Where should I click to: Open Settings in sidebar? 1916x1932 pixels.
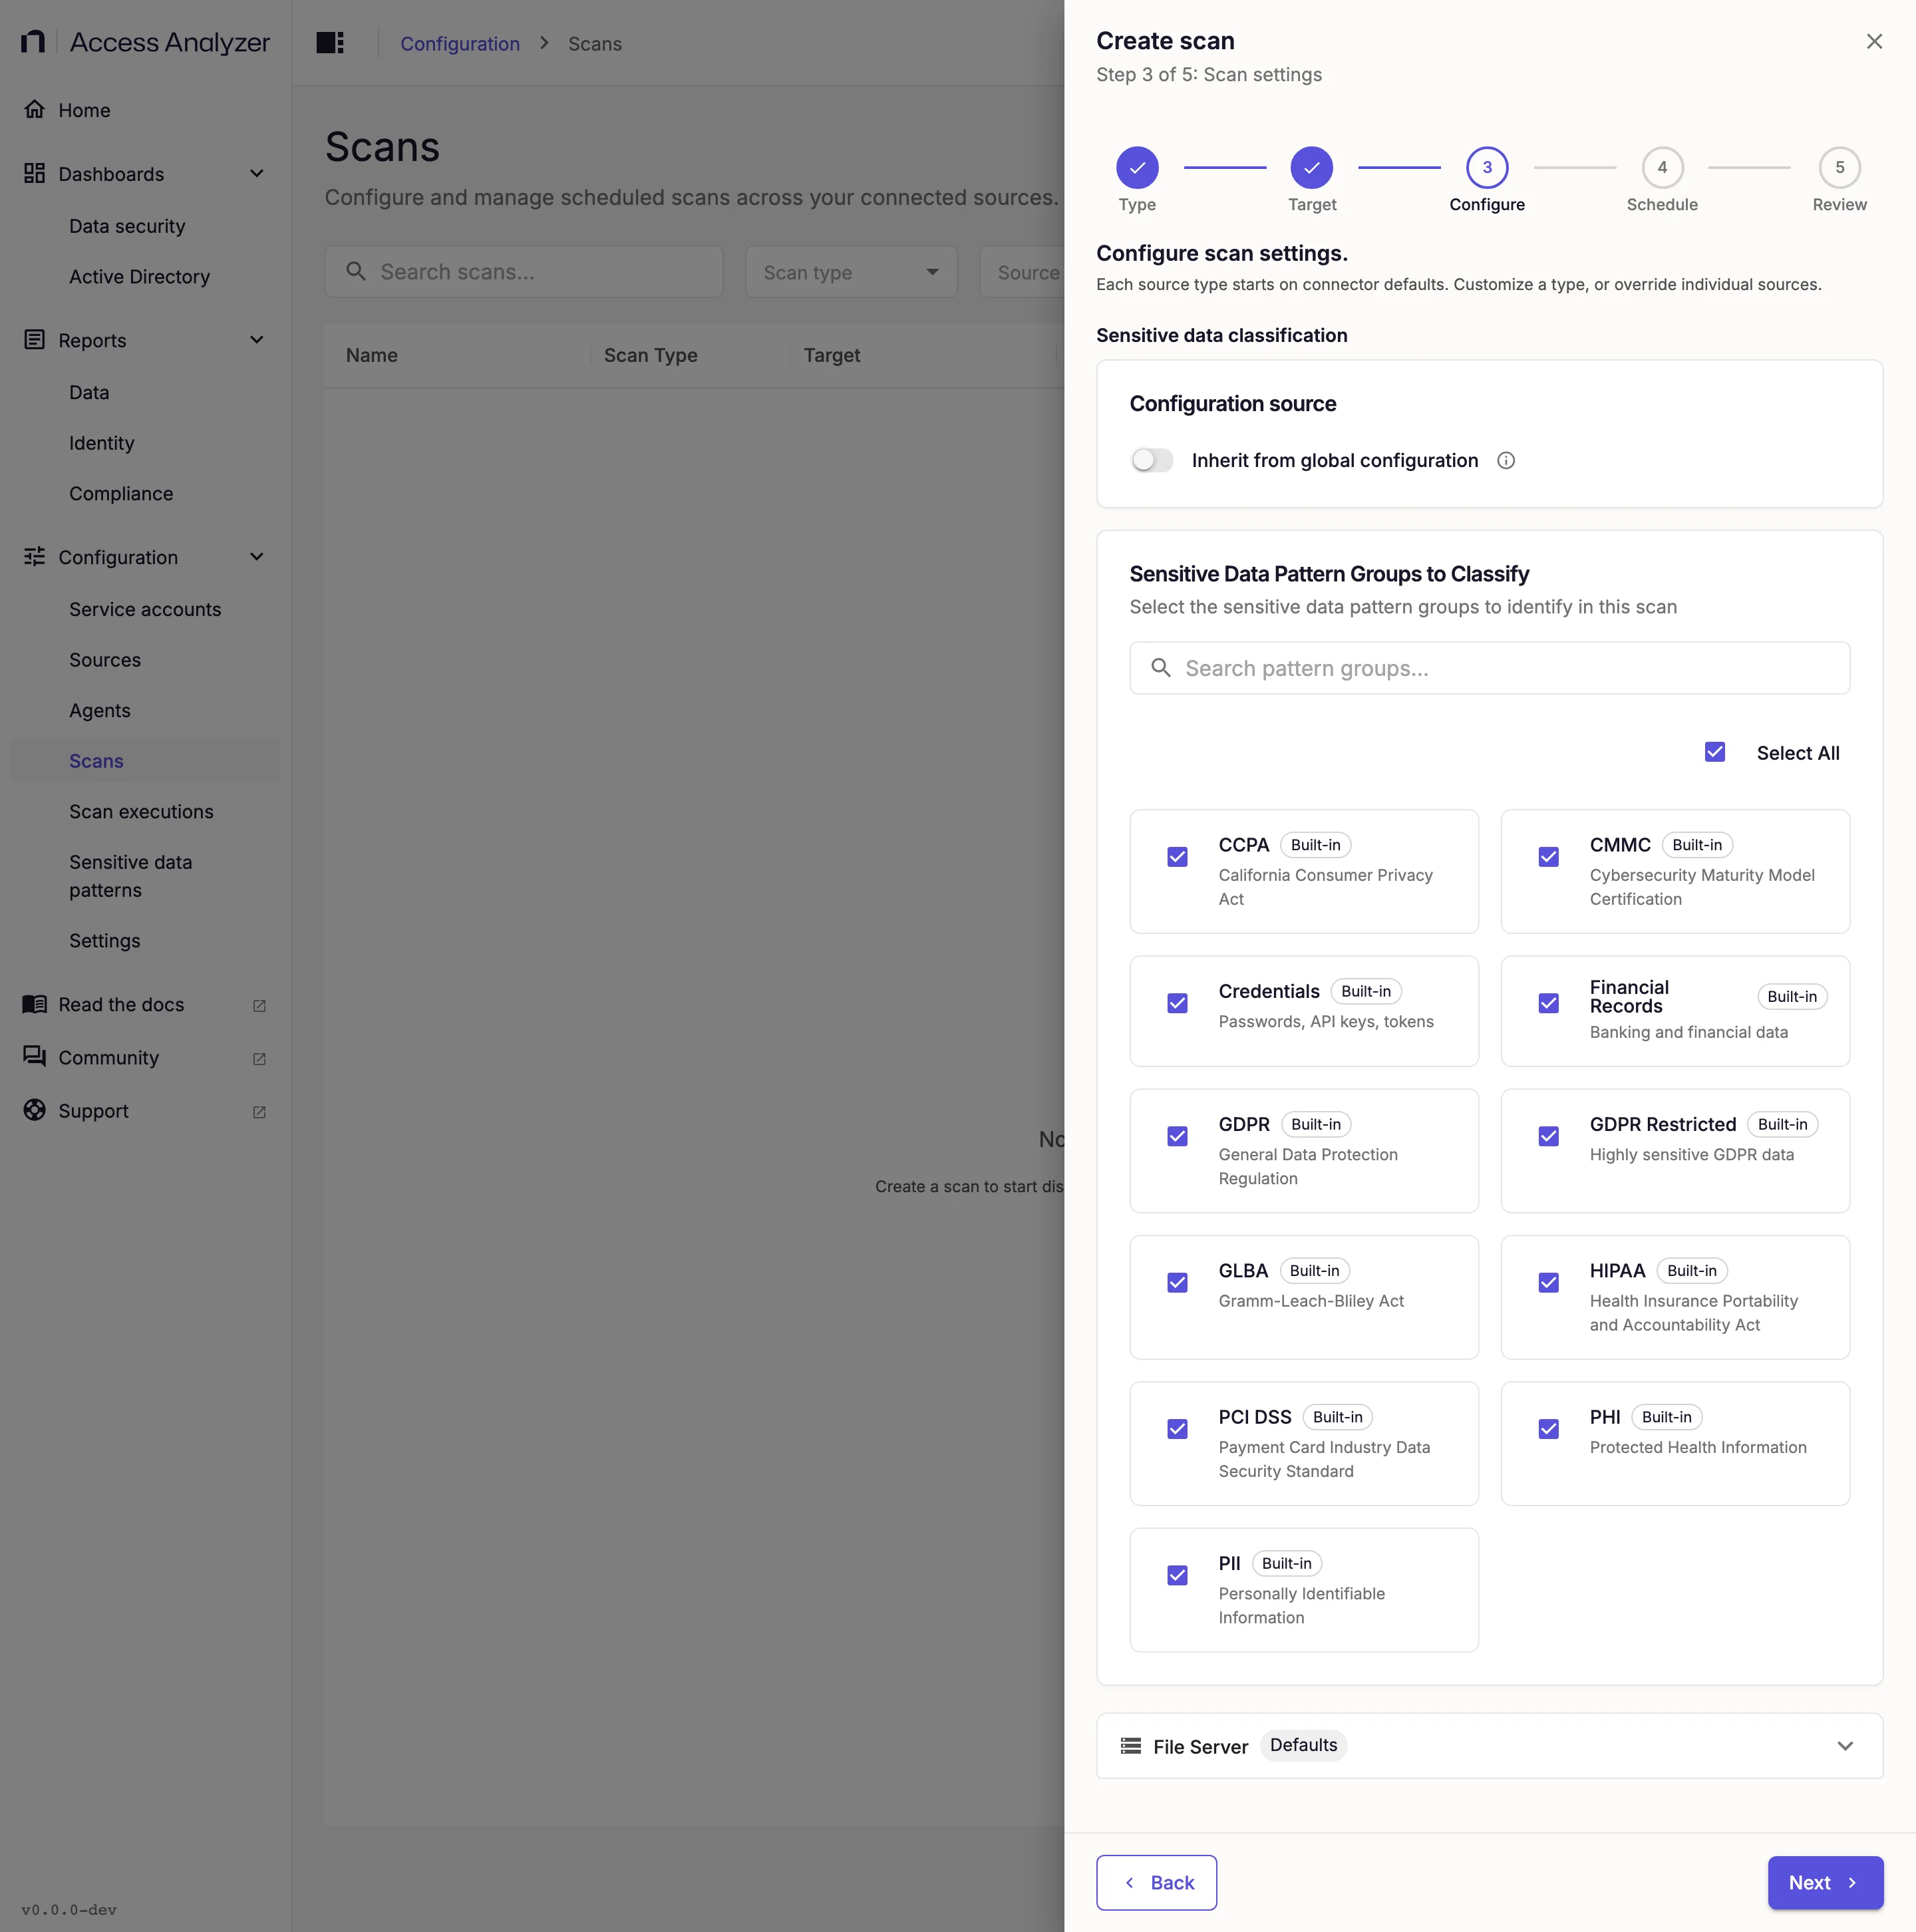click(x=104, y=941)
